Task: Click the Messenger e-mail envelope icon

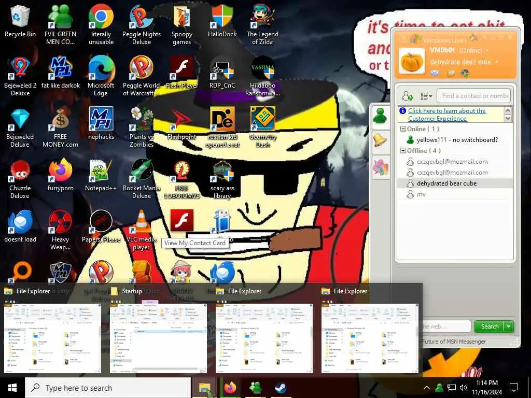Action: coord(435,73)
